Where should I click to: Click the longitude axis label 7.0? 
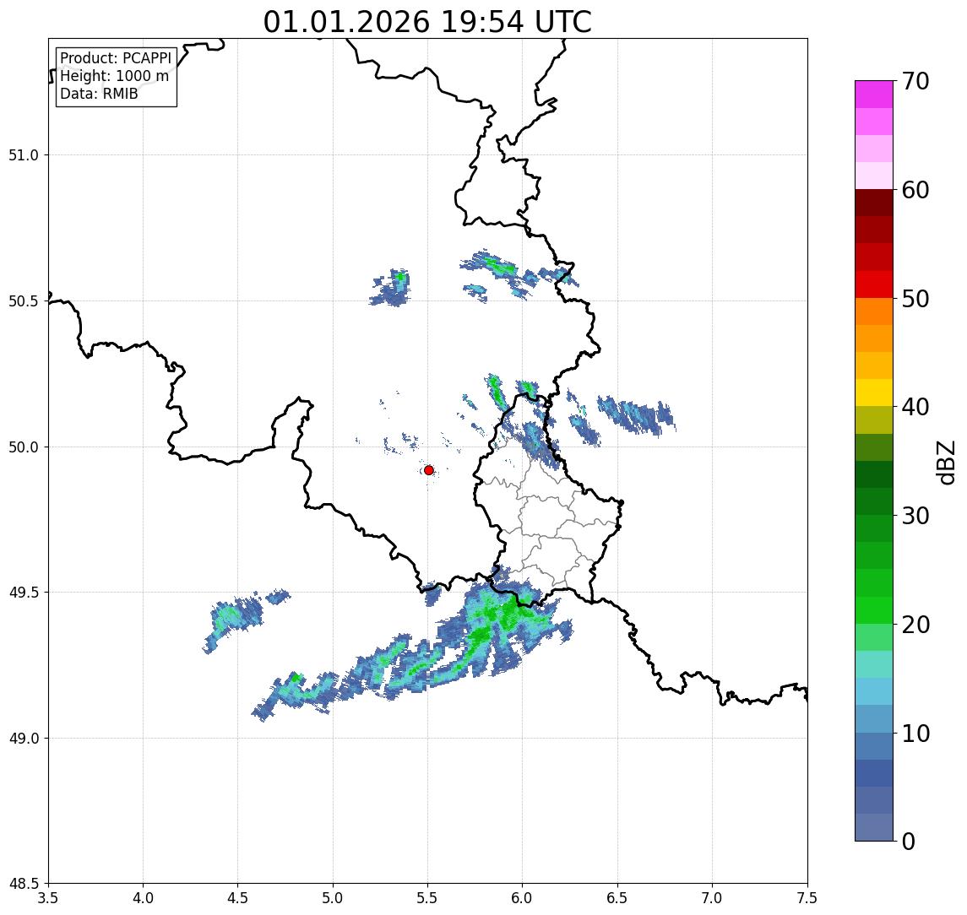(x=712, y=898)
